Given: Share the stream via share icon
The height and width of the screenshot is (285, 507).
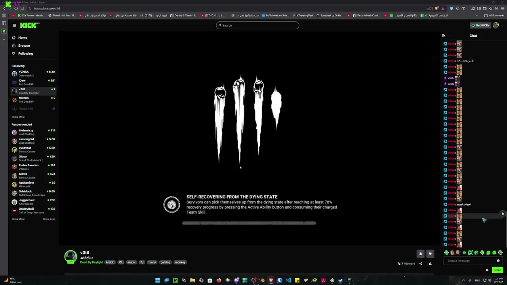Looking at the screenshot, I should [x=421, y=264].
